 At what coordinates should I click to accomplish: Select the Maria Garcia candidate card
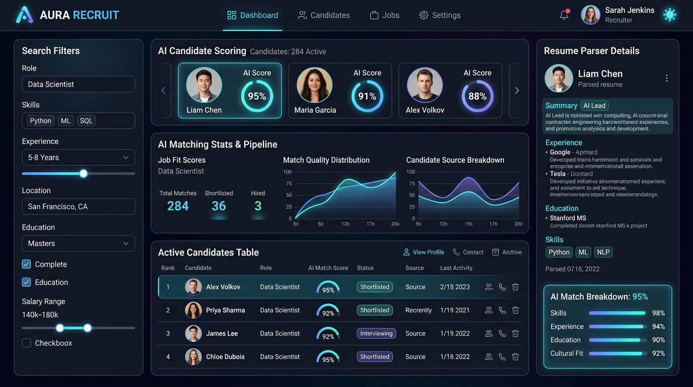click(x=340, y=91)
